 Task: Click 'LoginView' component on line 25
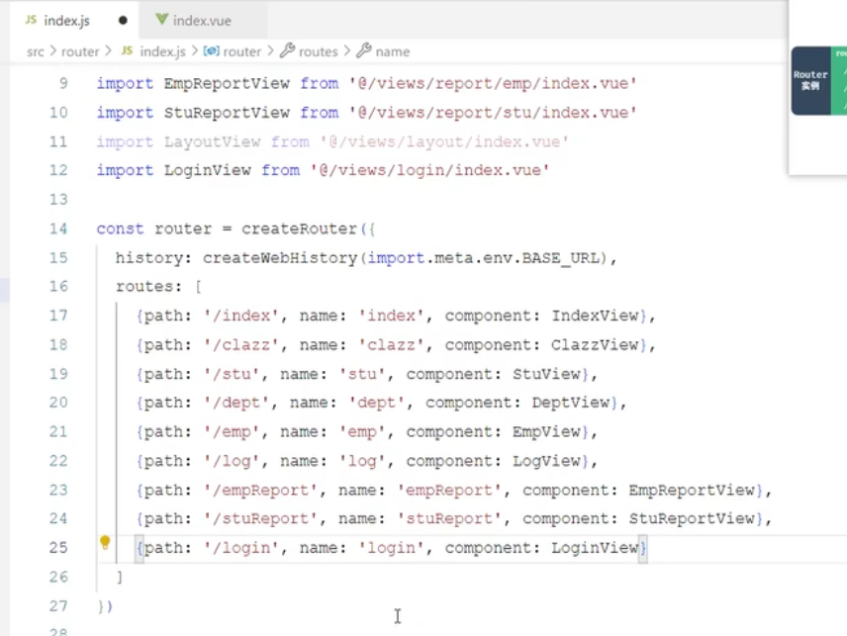(595, 548)
